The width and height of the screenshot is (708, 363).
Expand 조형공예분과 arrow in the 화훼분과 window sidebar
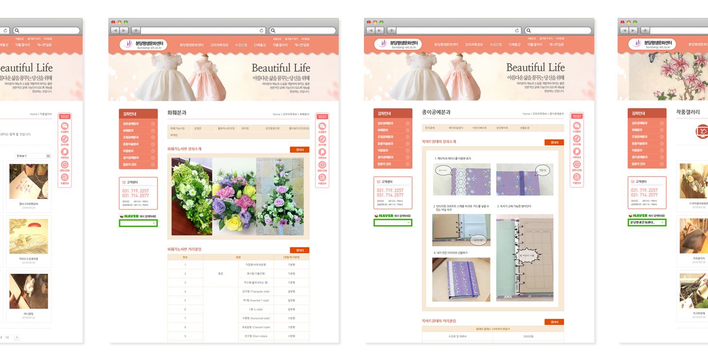[x=153, y=137]
